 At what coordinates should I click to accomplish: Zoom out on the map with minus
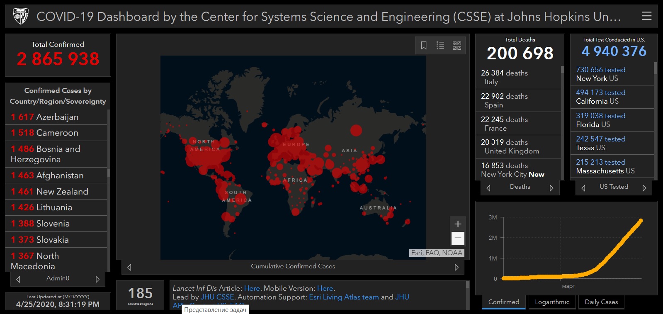(x=458, y=238)
